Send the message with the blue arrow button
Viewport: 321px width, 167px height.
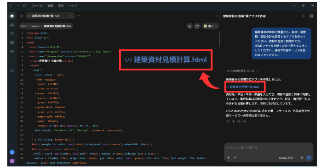(309, 158)
